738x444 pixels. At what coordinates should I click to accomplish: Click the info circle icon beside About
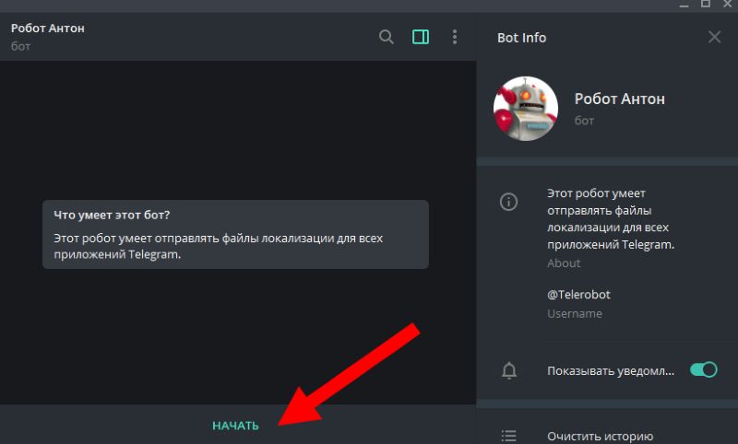[508, 202]
